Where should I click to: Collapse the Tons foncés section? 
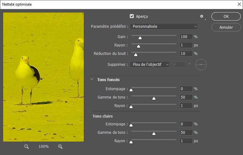92,80
